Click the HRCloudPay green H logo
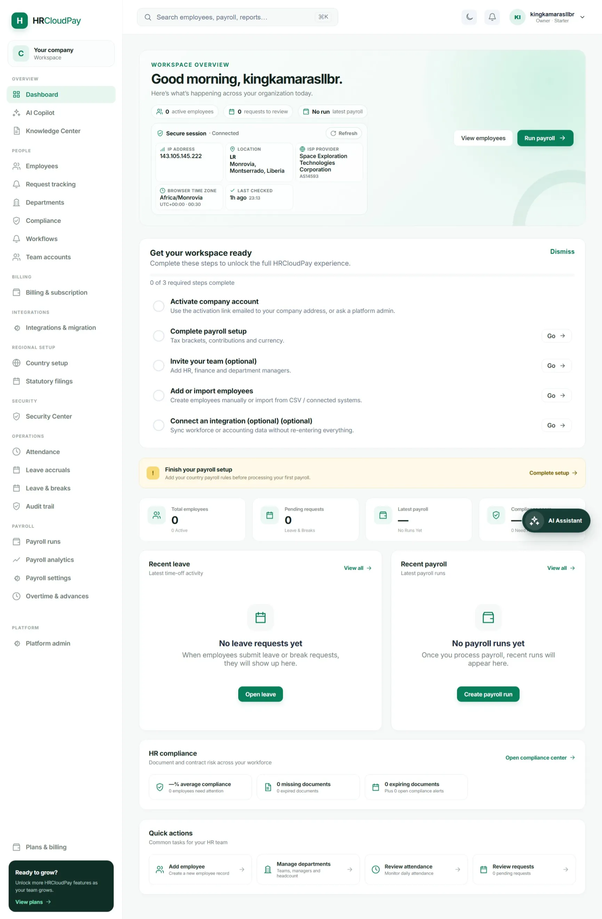 click(20, 21)
